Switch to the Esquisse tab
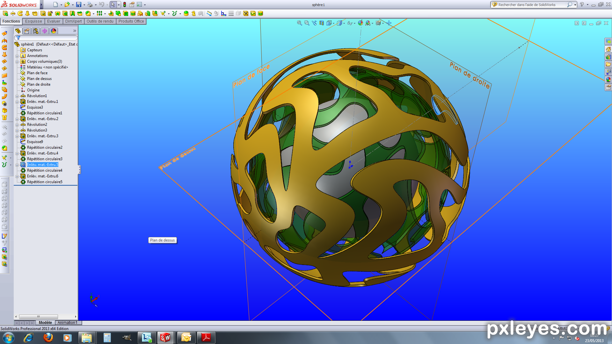The height and width of the screenshot is (344, 612). pyautogui.click(x=33, y=21)
